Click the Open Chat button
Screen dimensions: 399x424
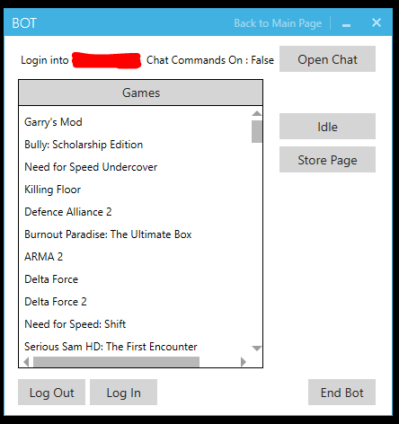pos(327,59)
